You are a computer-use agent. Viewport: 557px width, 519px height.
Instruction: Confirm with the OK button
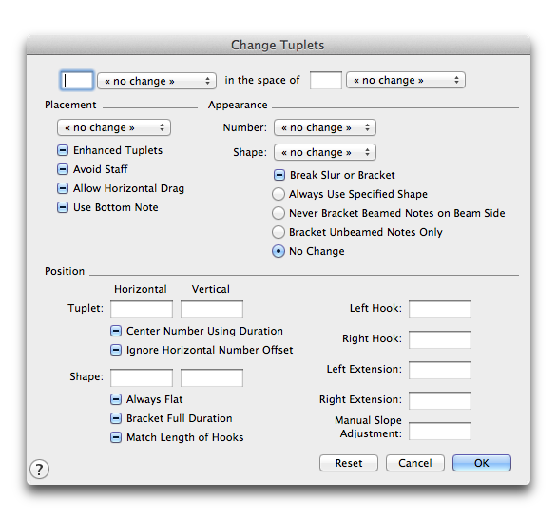tap(482, 463)
